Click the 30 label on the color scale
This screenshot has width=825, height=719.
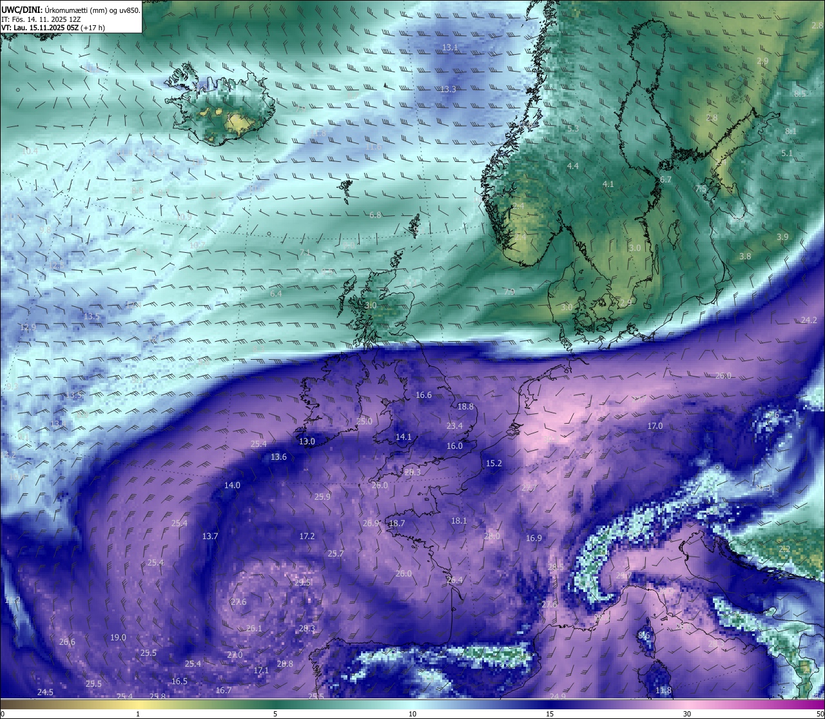pos(687,714)
